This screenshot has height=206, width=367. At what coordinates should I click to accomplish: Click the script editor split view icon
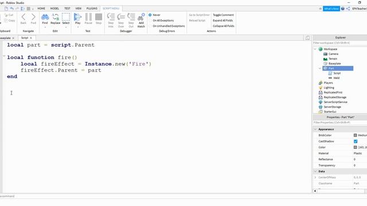click(x=307, y=38)
